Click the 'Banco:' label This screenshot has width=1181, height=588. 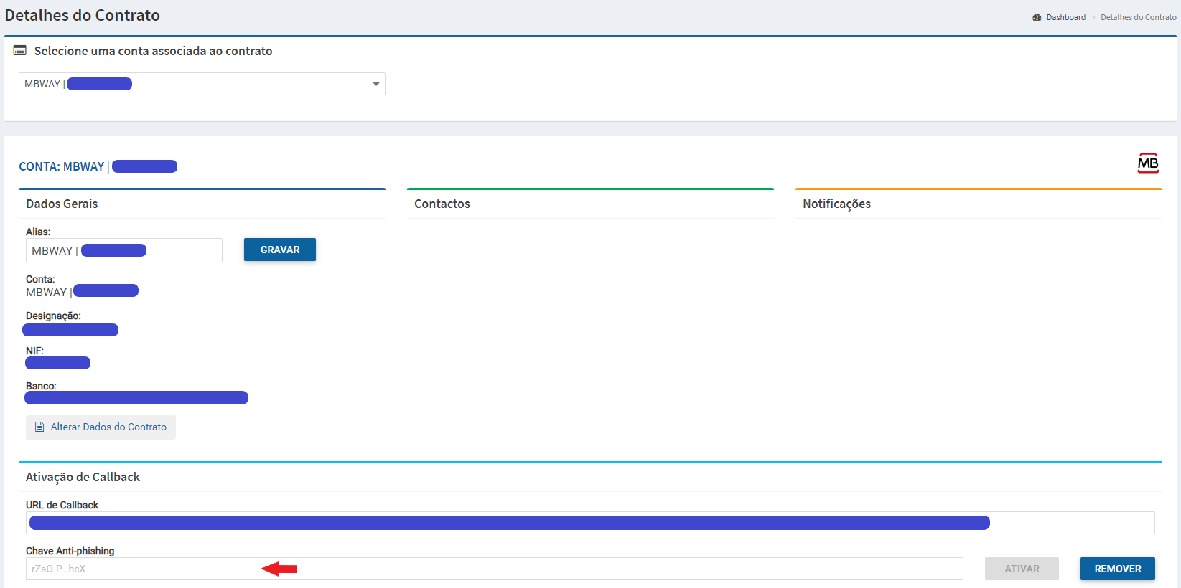pos(41,386)
